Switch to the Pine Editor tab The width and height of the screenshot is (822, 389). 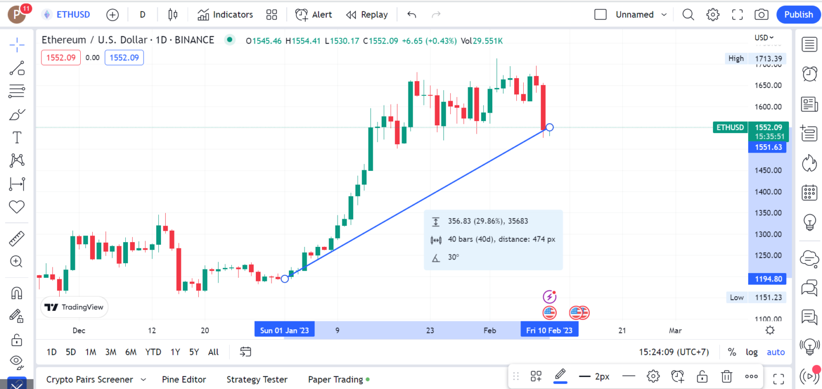184,379
